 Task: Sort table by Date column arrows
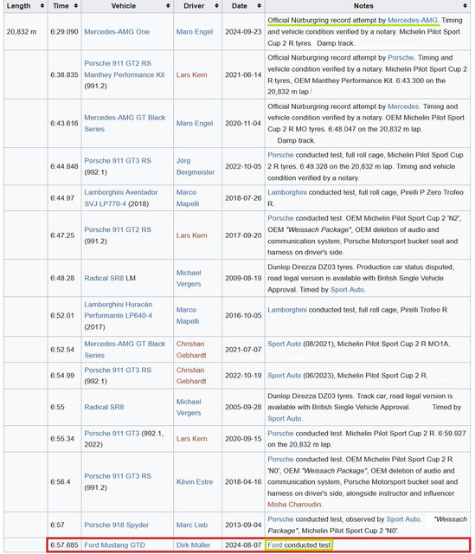click(x=260, y=6)
